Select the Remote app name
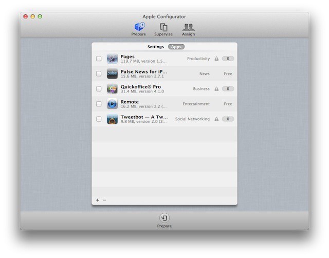 (x=130, y=102)
